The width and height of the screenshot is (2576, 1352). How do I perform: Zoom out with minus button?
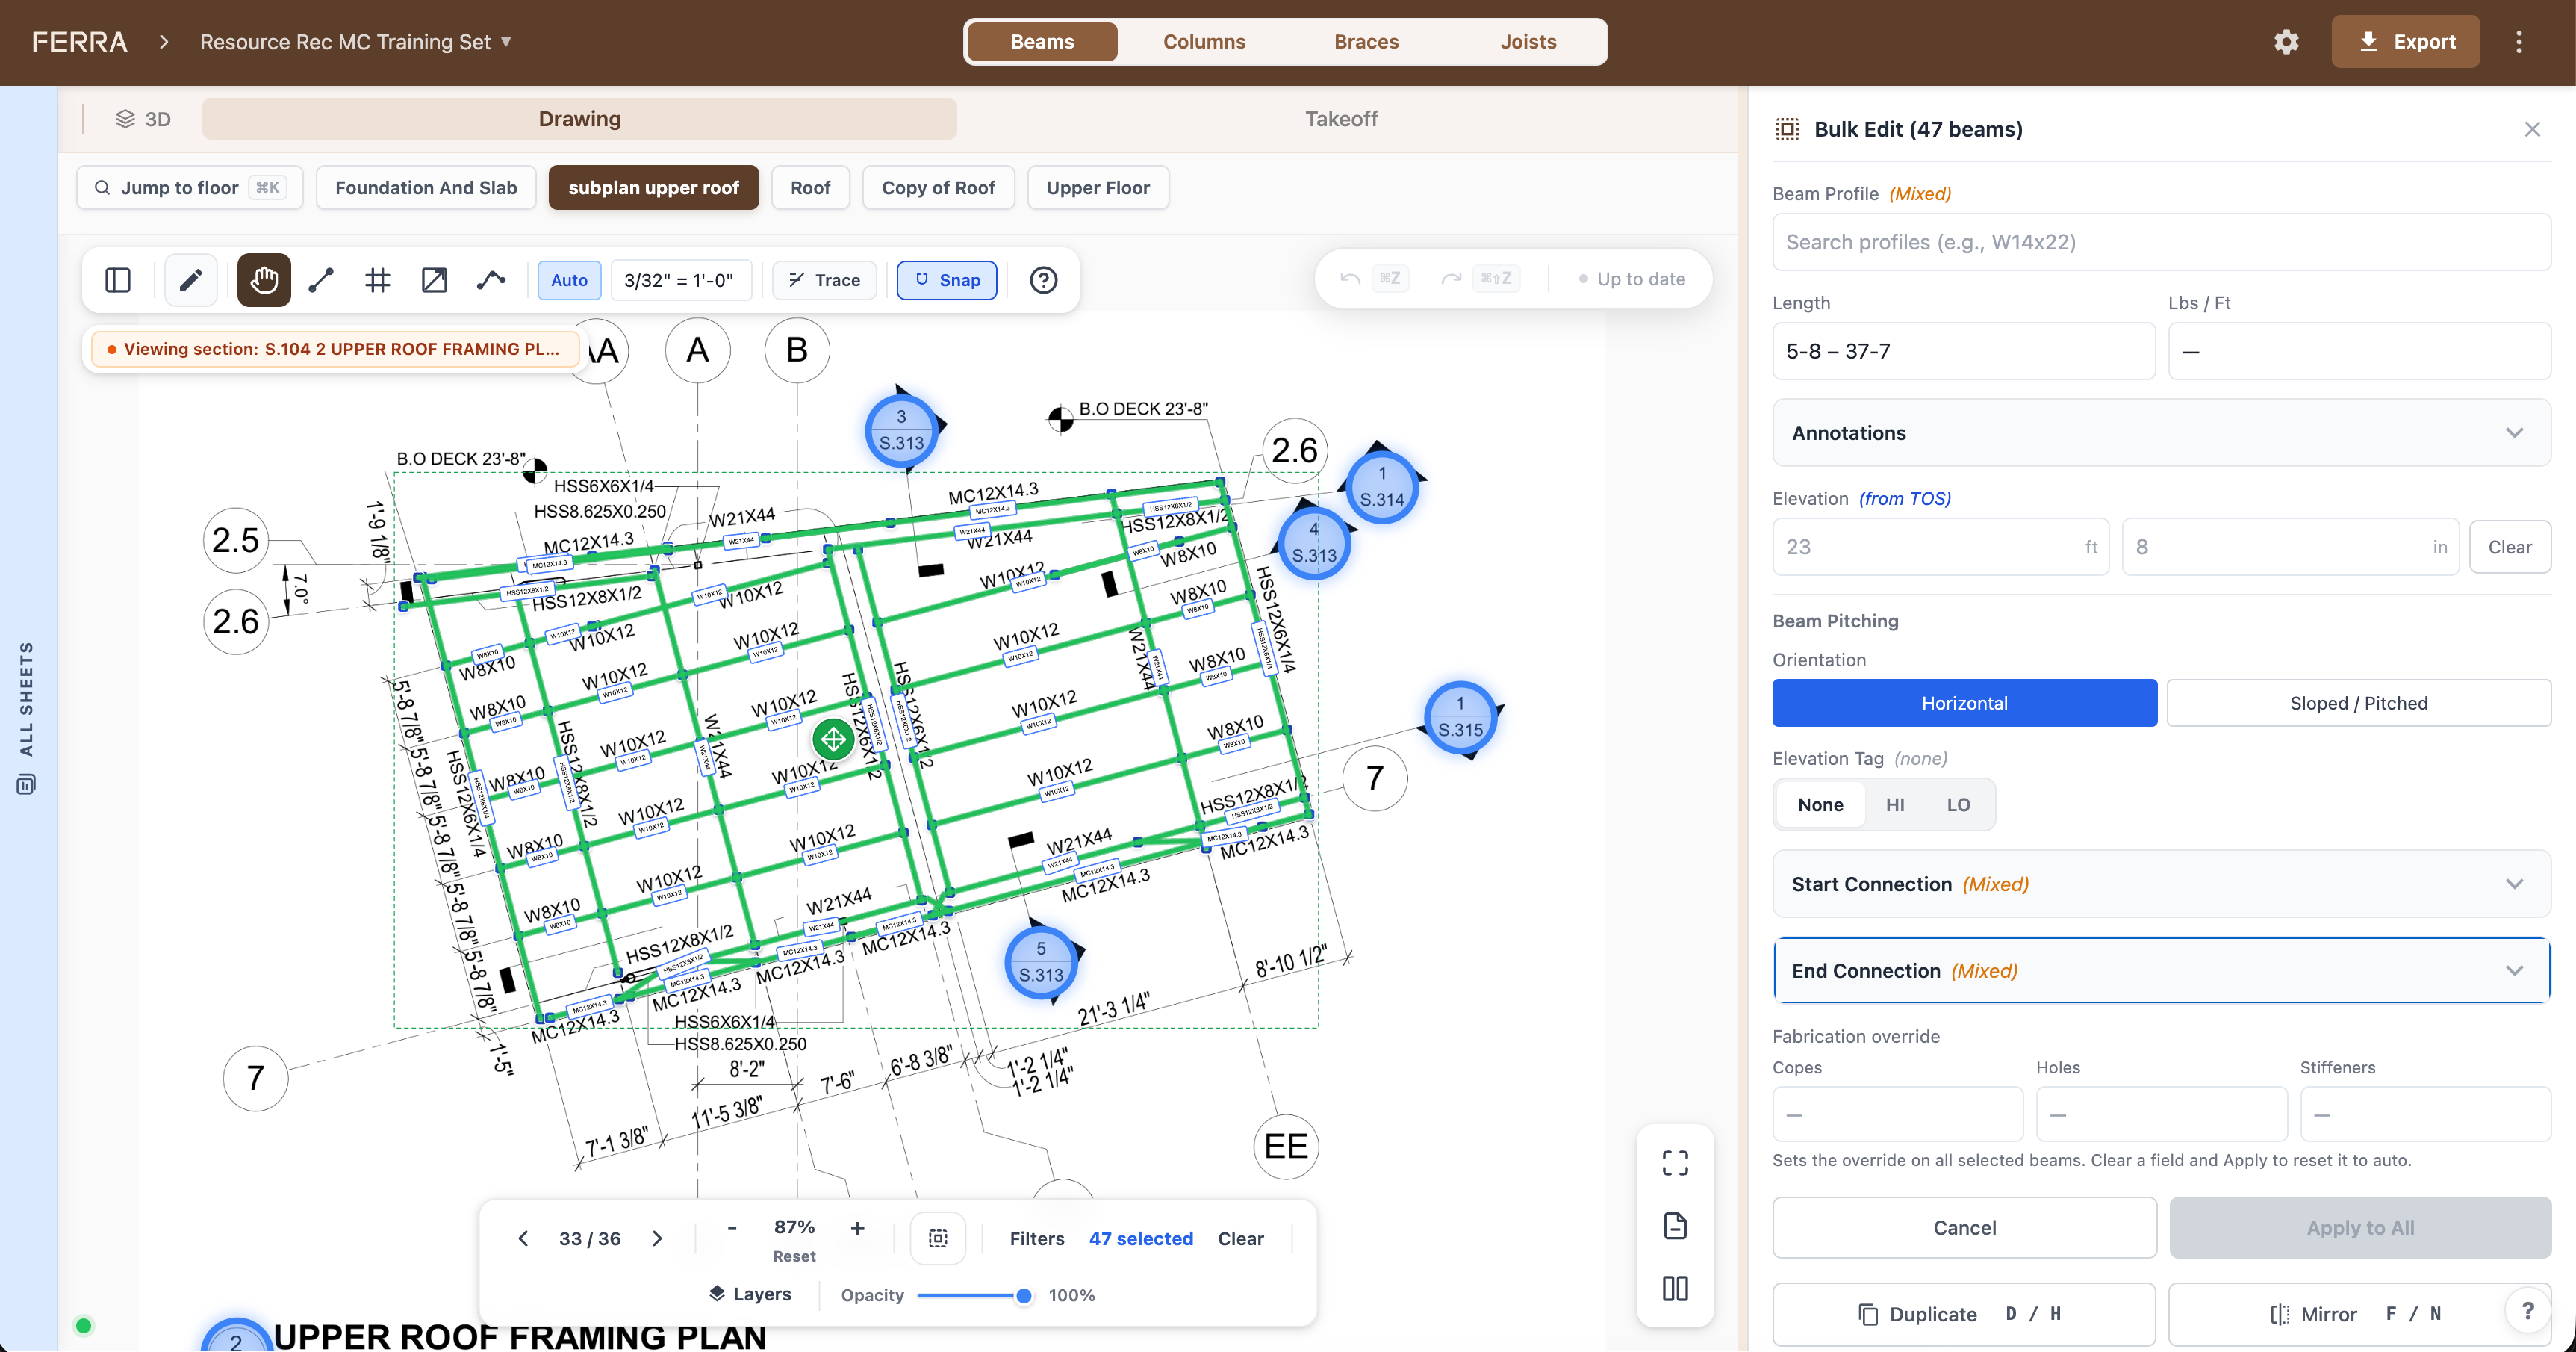732,1228
